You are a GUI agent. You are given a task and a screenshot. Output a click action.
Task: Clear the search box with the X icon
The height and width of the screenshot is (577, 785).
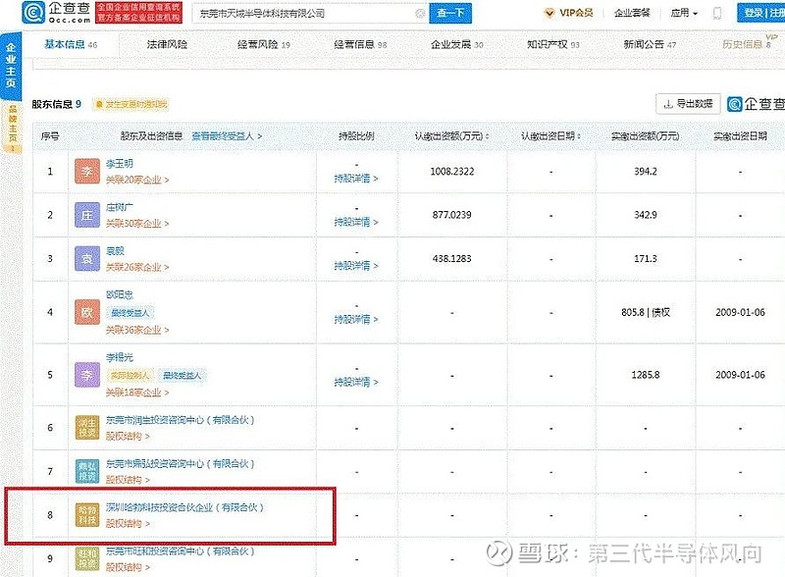[x=421, y=14]
